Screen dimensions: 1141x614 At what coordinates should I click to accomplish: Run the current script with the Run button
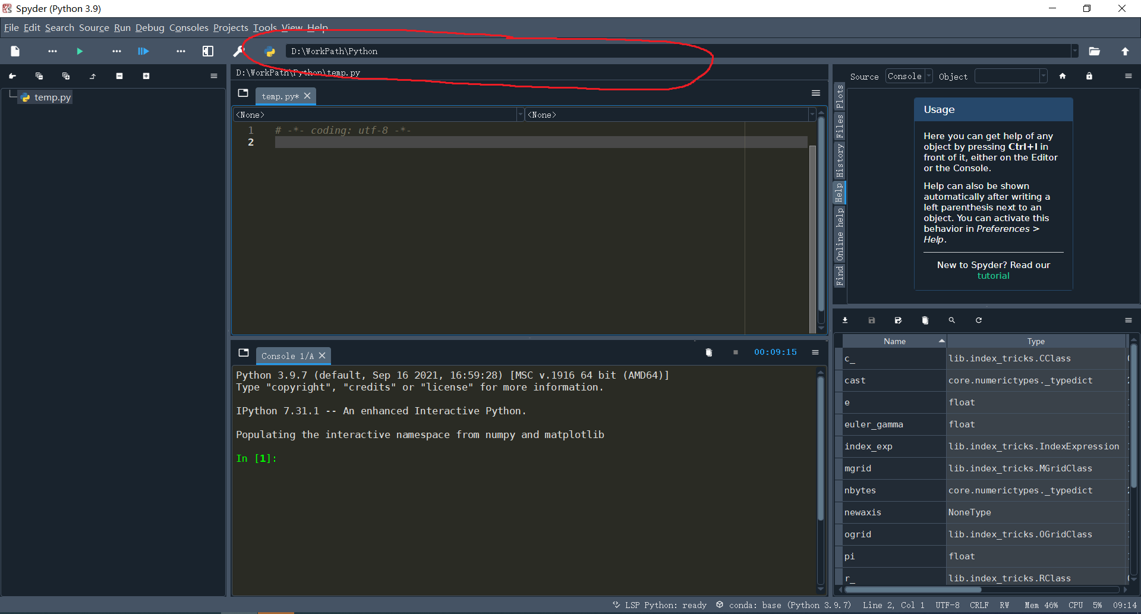tap(79, 51)
